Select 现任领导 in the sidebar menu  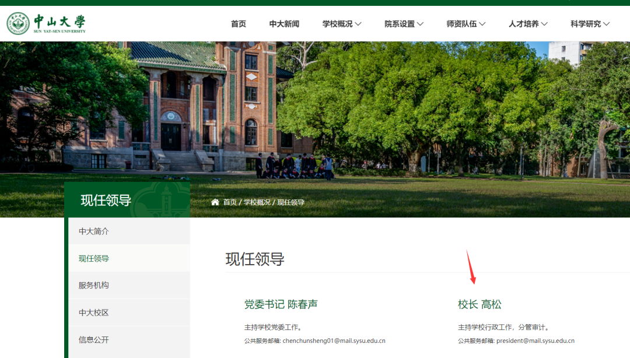pyautogui.click(x=129, y=258)
